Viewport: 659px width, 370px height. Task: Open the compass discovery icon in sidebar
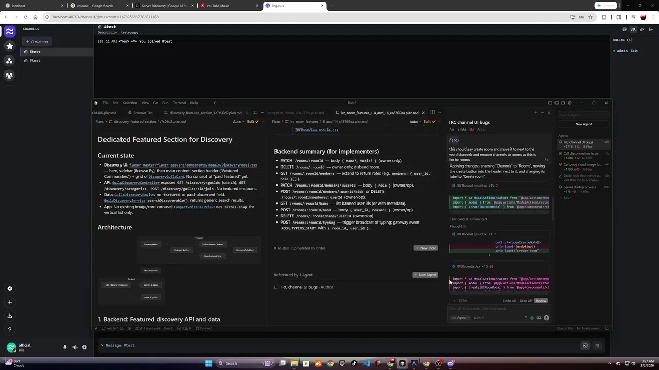(9, 288)
